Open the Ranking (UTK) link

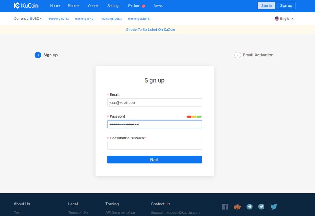click(59, 19)
